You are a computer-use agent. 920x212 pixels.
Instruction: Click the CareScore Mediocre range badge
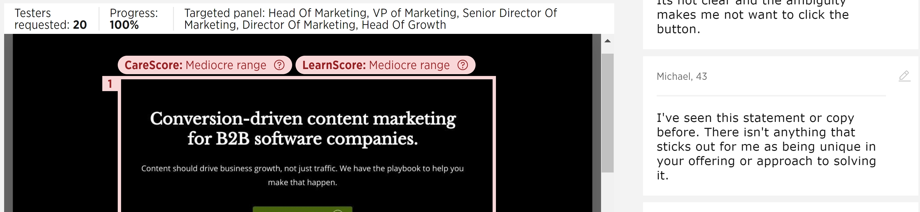click(205, 65)
